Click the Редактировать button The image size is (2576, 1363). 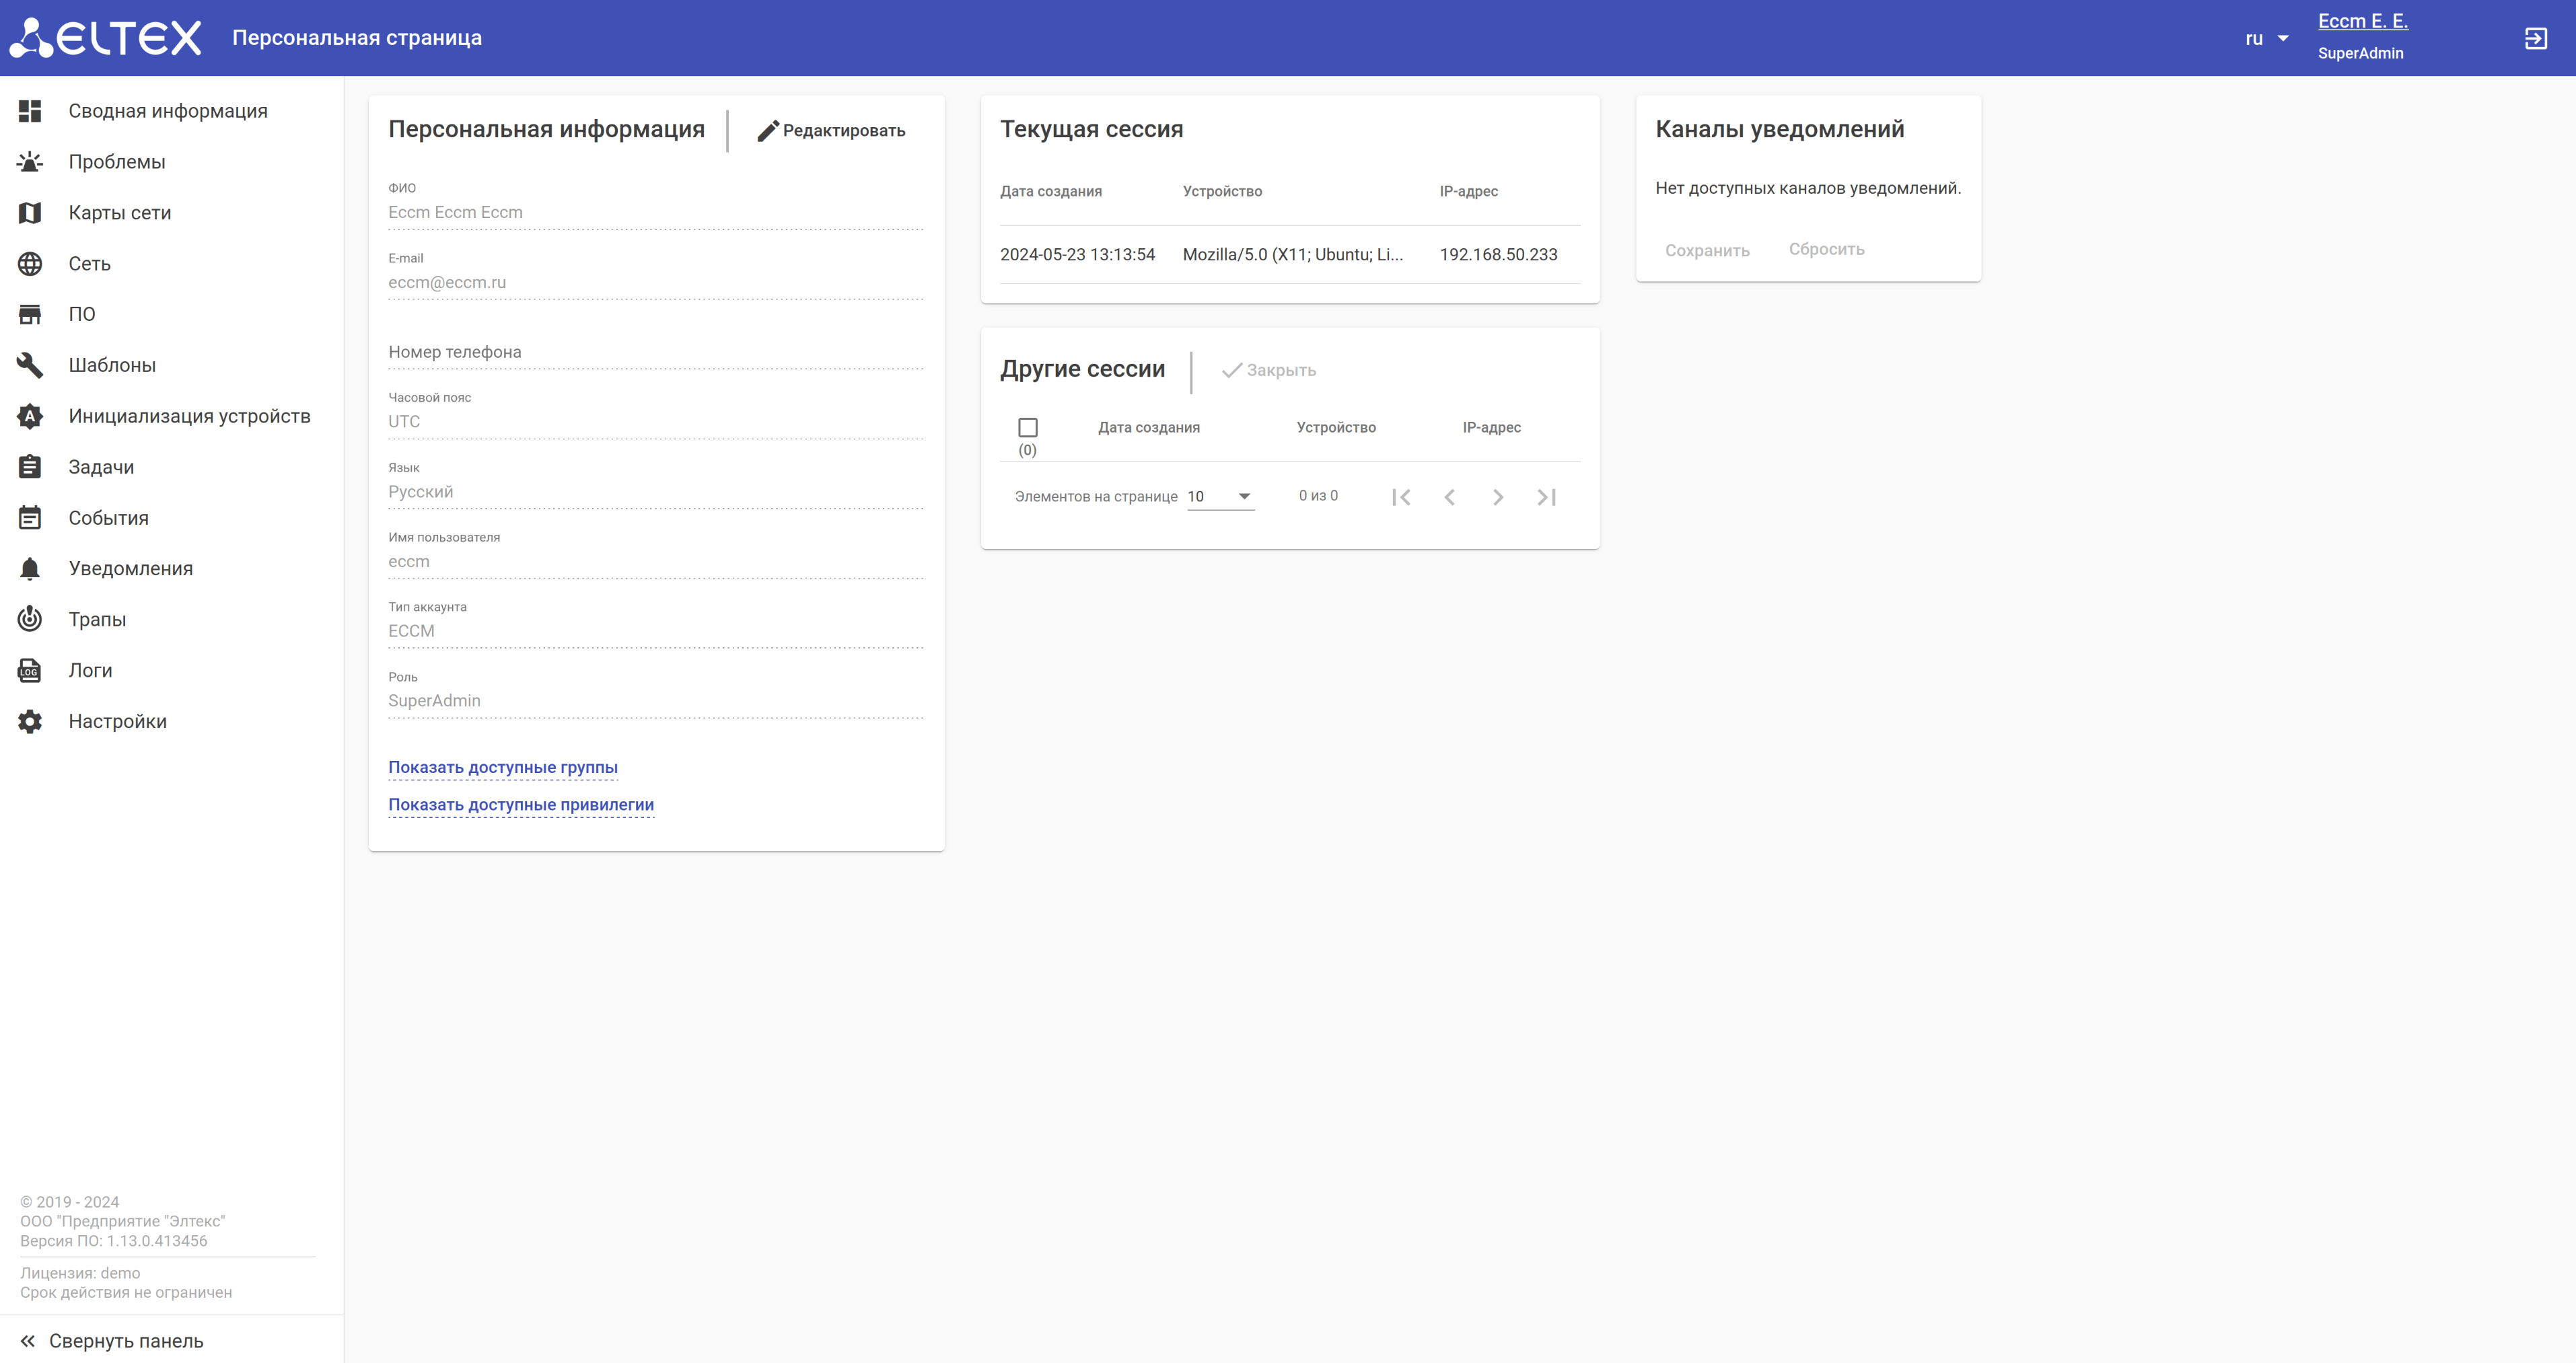831,130
